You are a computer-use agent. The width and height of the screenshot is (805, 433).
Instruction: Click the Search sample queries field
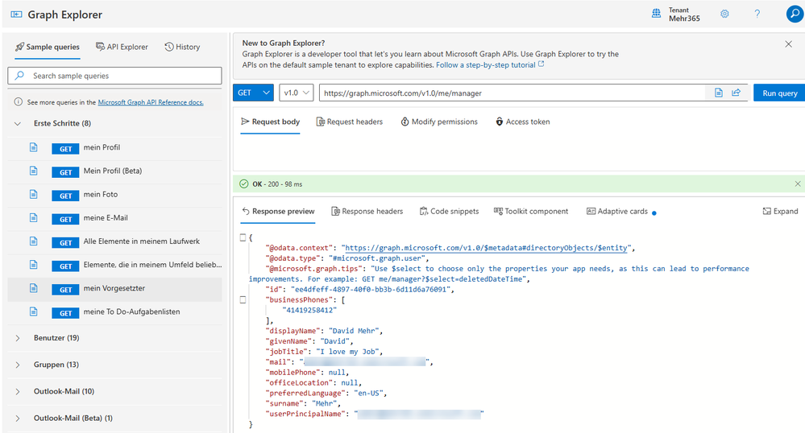[114, 76]
